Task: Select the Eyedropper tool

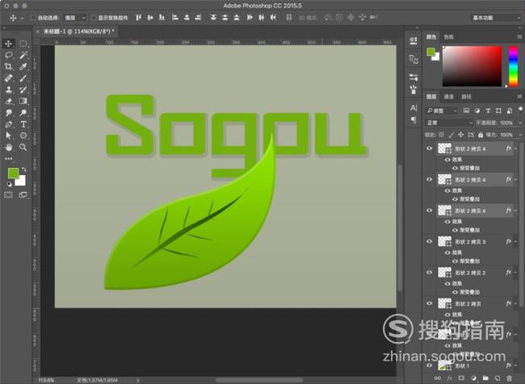Action: point(23,67)
